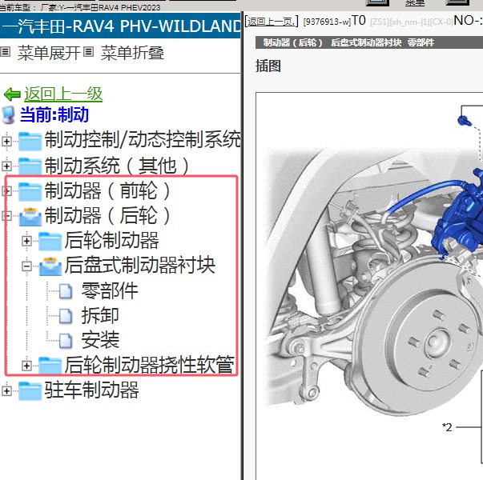Screen dimensions: 483x480
Task: Expand 后轮制动器 subfolder node
Action: pyautogui.click(x=26, y=241)
